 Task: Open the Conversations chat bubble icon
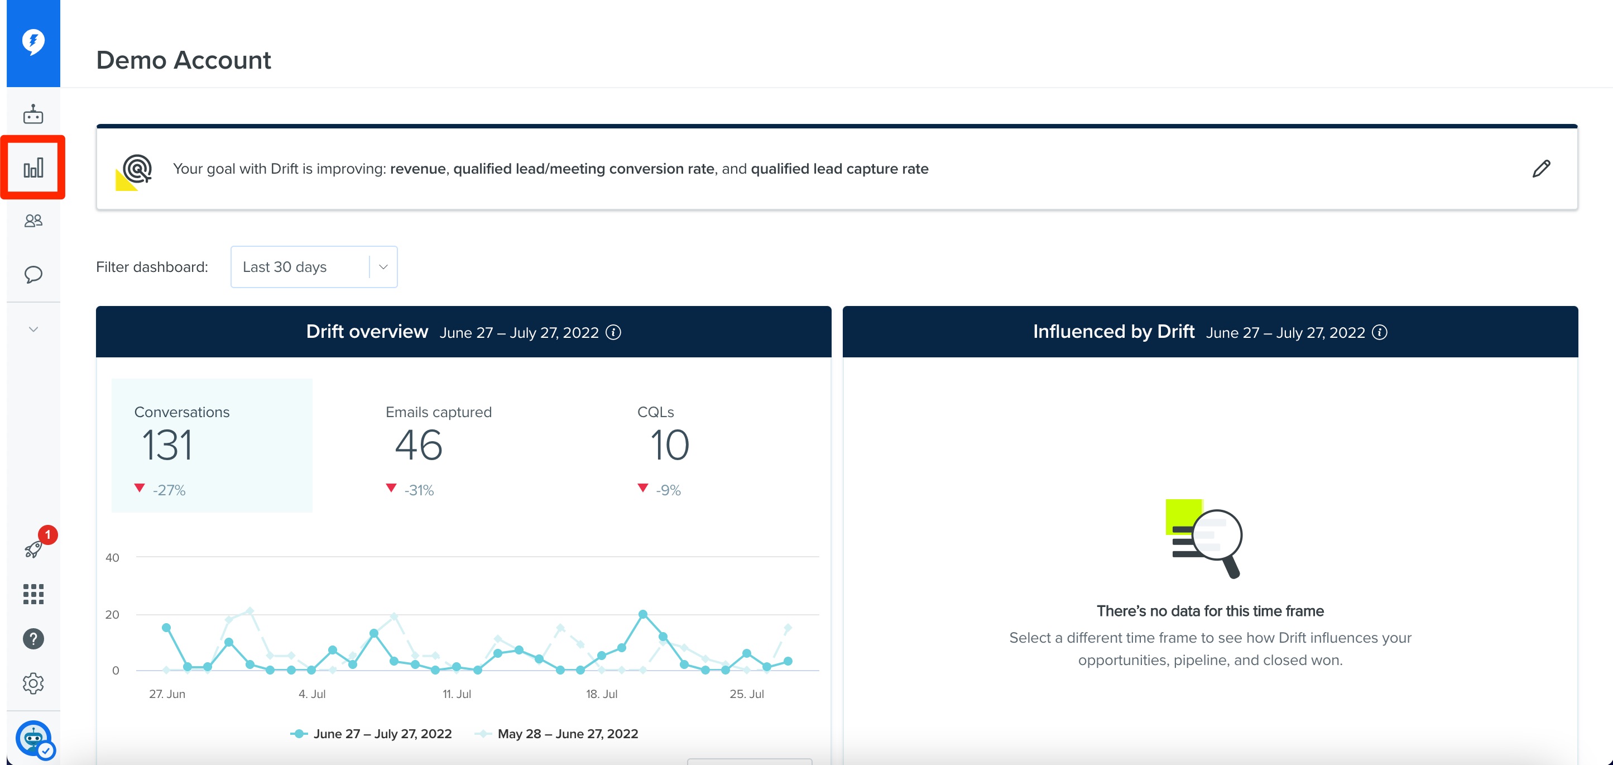pyautogui.click(x=33, y=274)
